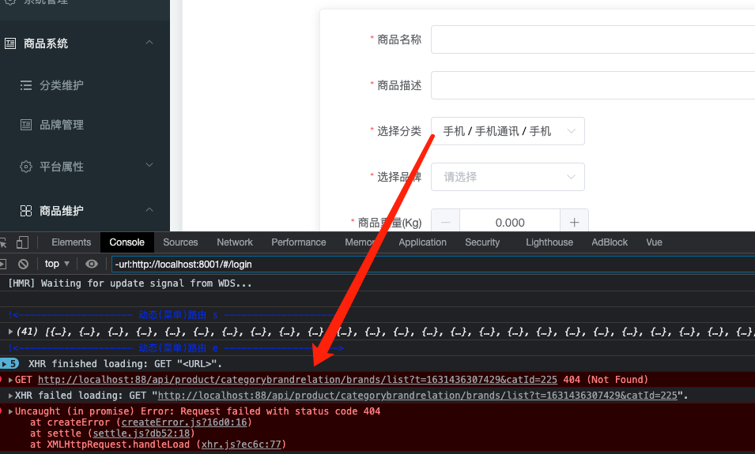The height and width of the screenshot is (454, 755).
Task: Focus the 商品名称 input field
Action: (x=593, y=39)
